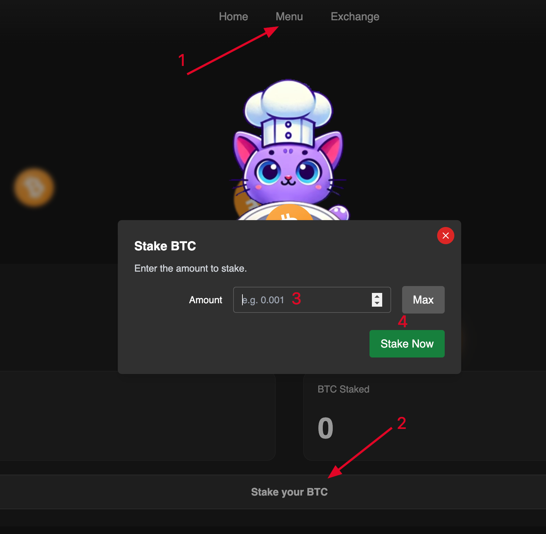Select the BTC Staked label
The height and width of the screenshot is (534, 546).
click(x=343, y=389)
